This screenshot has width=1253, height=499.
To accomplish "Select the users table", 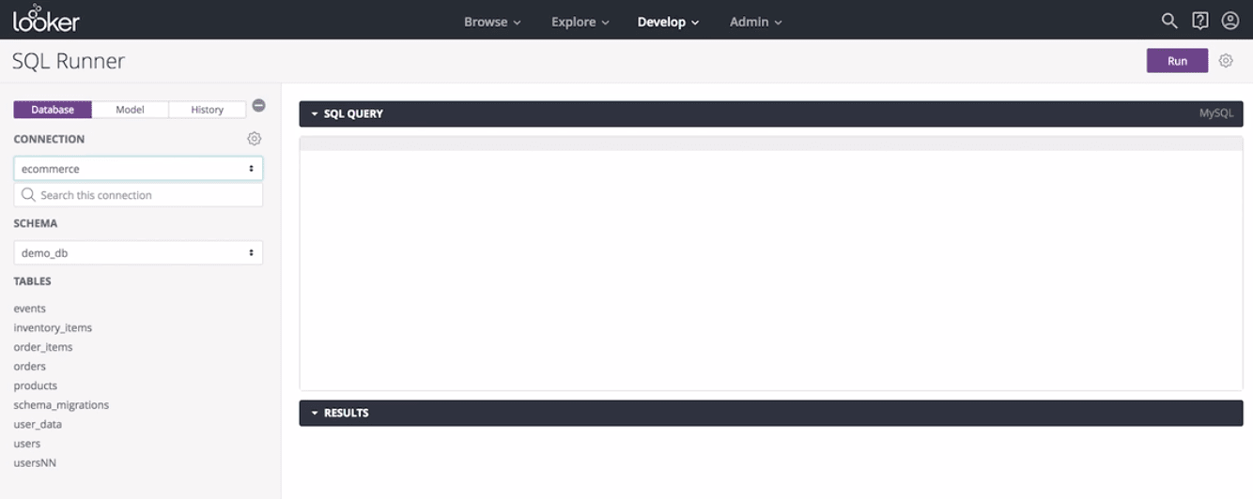I will pyautogui.click(x=27, y=444).
